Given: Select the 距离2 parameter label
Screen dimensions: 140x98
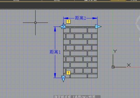Looking at the screenshot, I should click(x=81, y=18).
